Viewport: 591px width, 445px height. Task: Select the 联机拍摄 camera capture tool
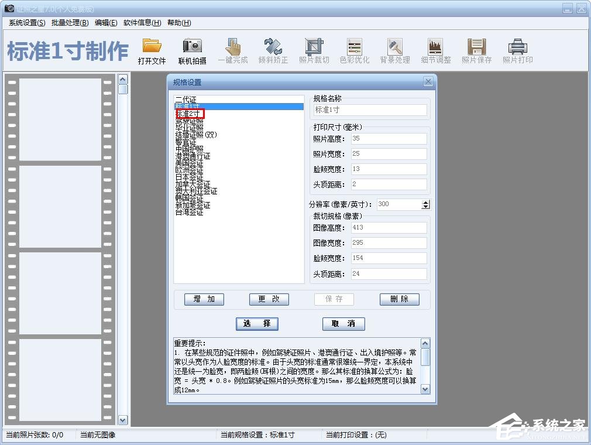click(x=193, y=50)
